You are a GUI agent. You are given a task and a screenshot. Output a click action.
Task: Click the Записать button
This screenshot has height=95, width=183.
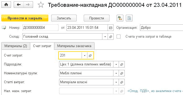64,18
